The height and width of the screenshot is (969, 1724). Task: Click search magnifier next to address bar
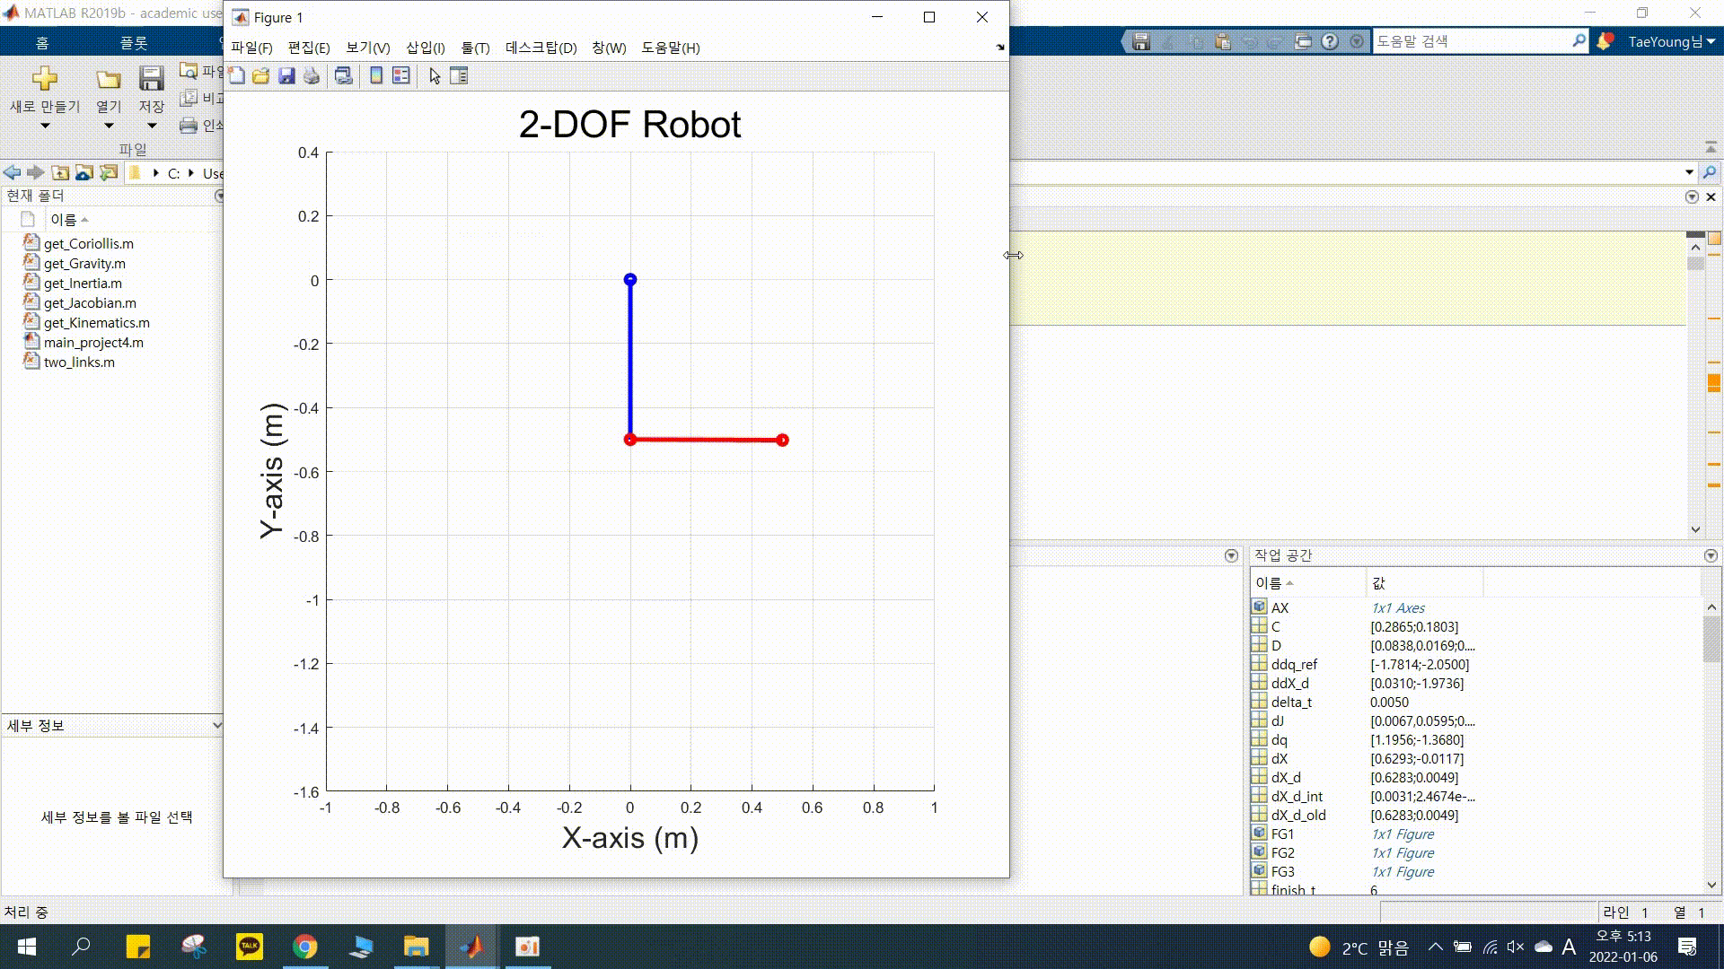point(1710,172)
